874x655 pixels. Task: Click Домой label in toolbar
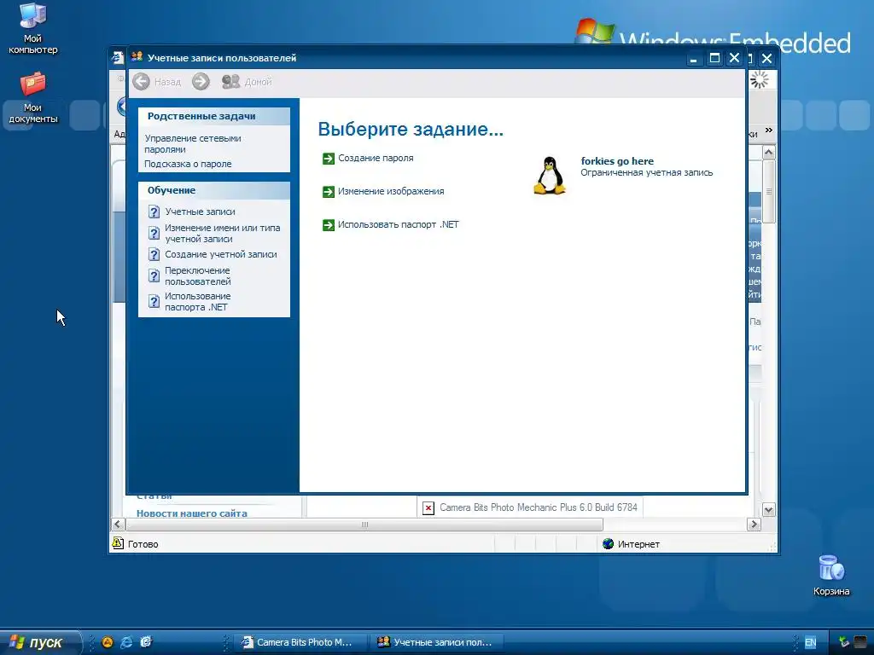click(258, 82)
